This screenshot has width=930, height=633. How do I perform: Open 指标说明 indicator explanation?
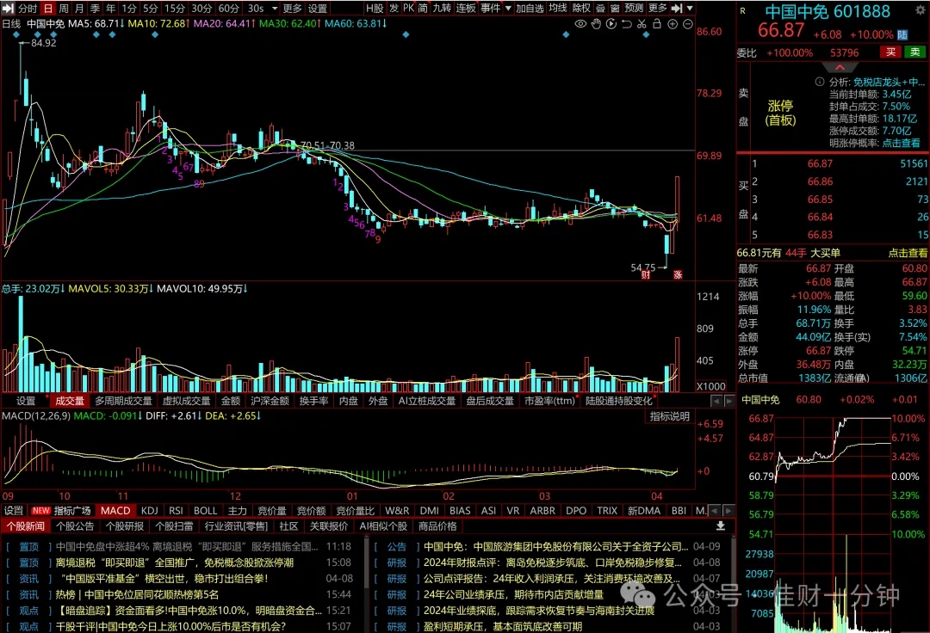pyautogui.click(x=670, y=416)
